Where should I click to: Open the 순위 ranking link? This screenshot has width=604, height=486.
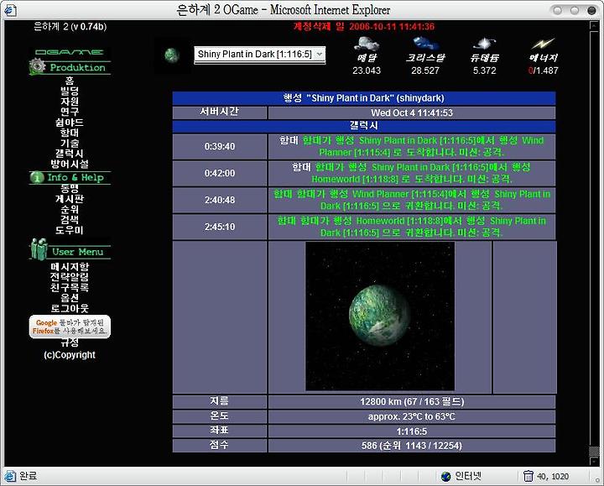pyautogui.click(x=70, y=209)
